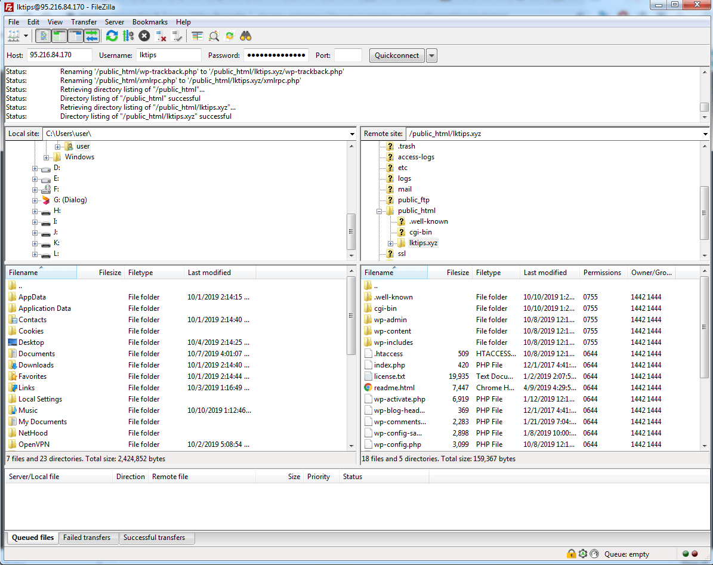
Task: Open the File menu
Action: 14,22
